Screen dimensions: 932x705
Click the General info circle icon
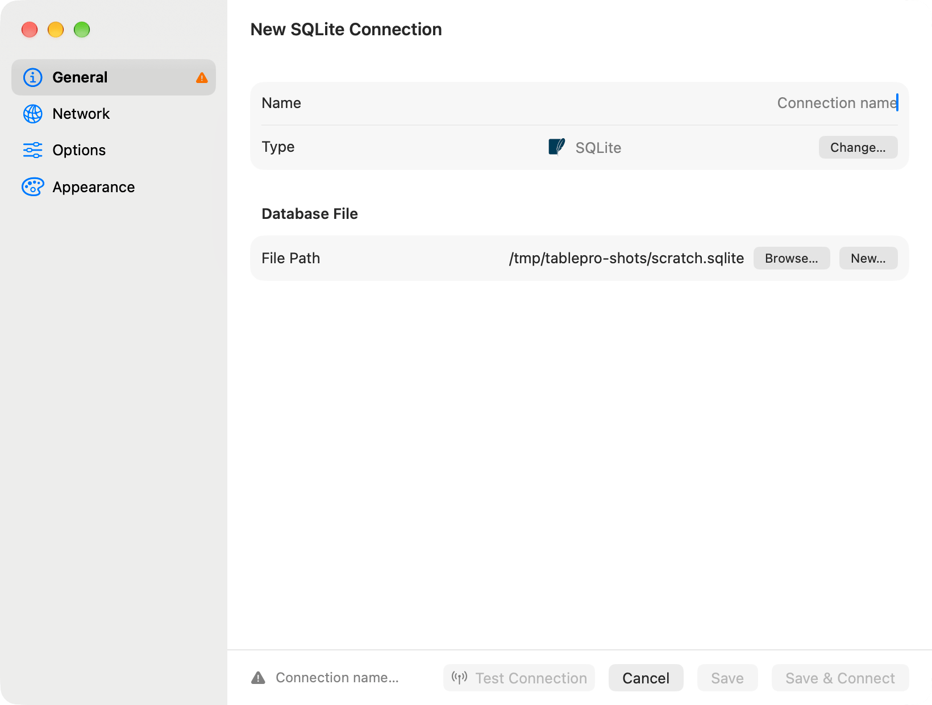[x=32, y=77]
